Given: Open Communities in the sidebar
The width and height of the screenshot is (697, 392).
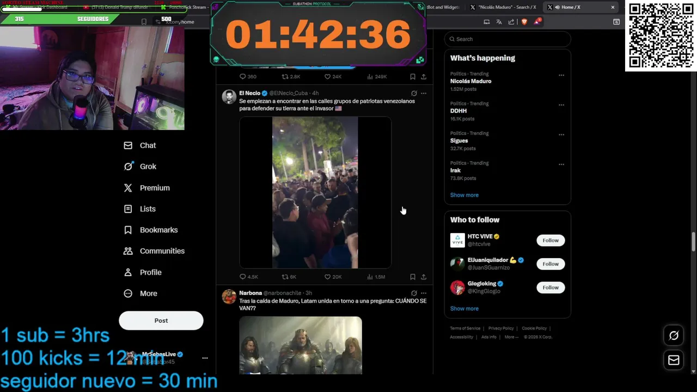Looking at the screenshot, I should [x=154, y=251].
